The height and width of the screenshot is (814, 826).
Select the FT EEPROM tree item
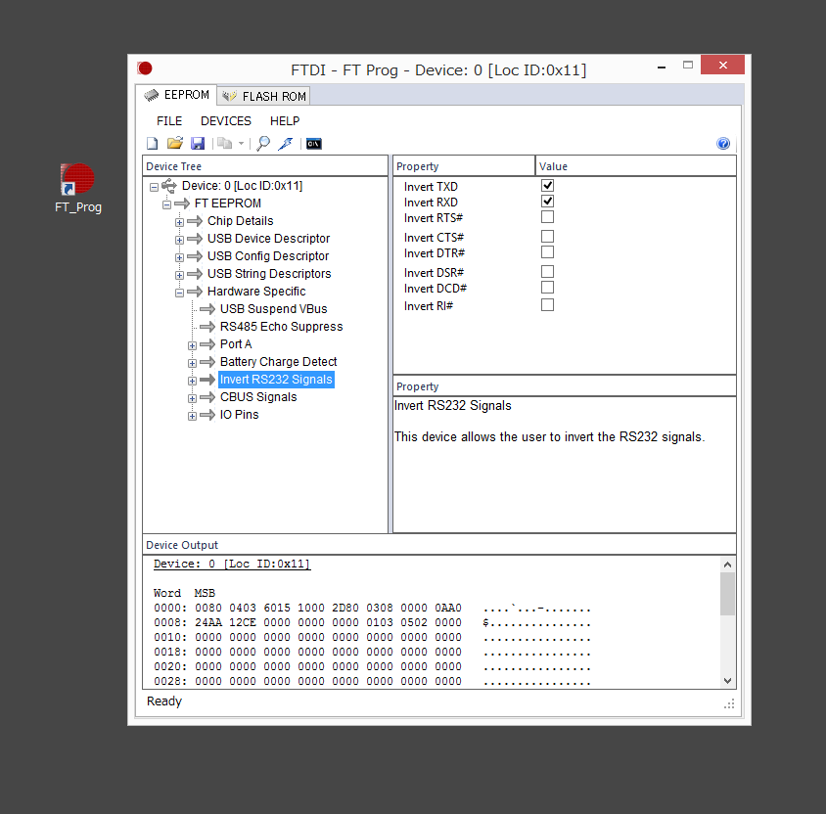(228, 203)
